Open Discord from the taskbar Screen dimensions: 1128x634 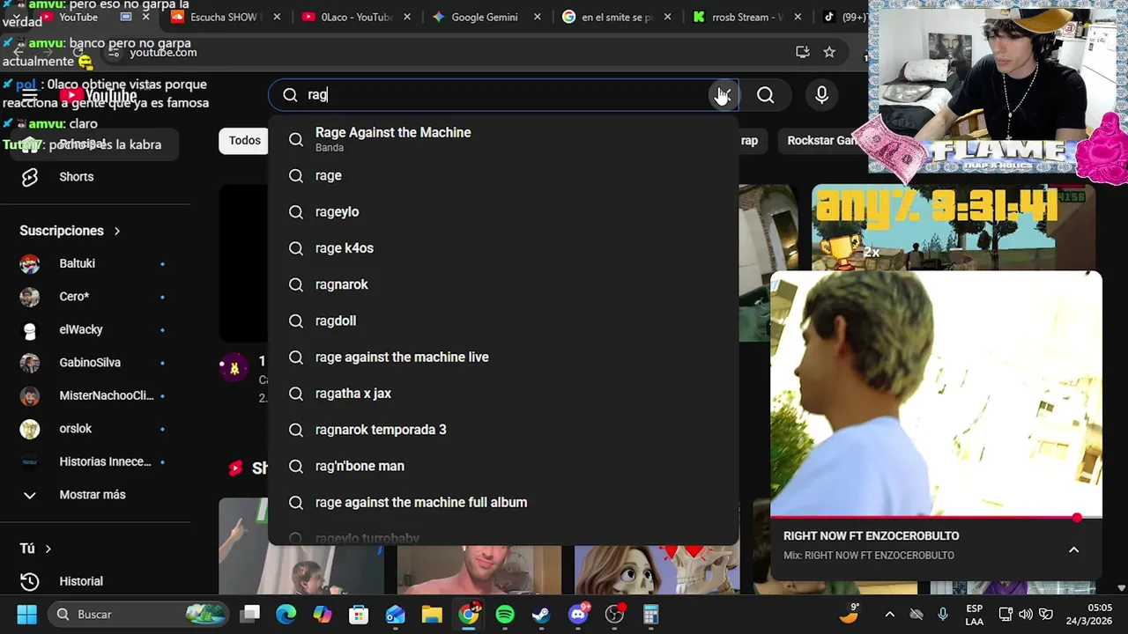point(578,614)
